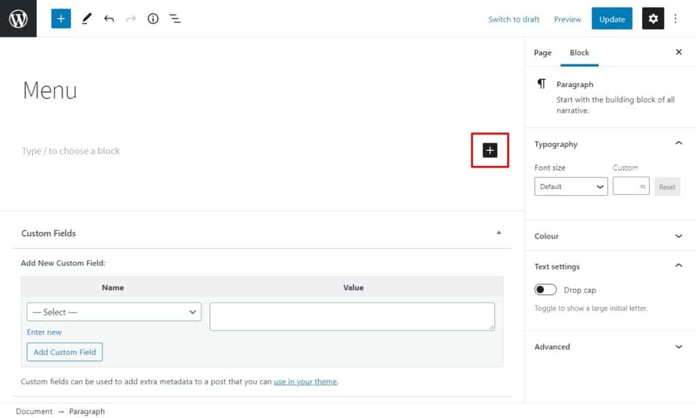Open the Font size Default dropdown
This screenshot has height=418, width=696.
click(x=570, y=186)
